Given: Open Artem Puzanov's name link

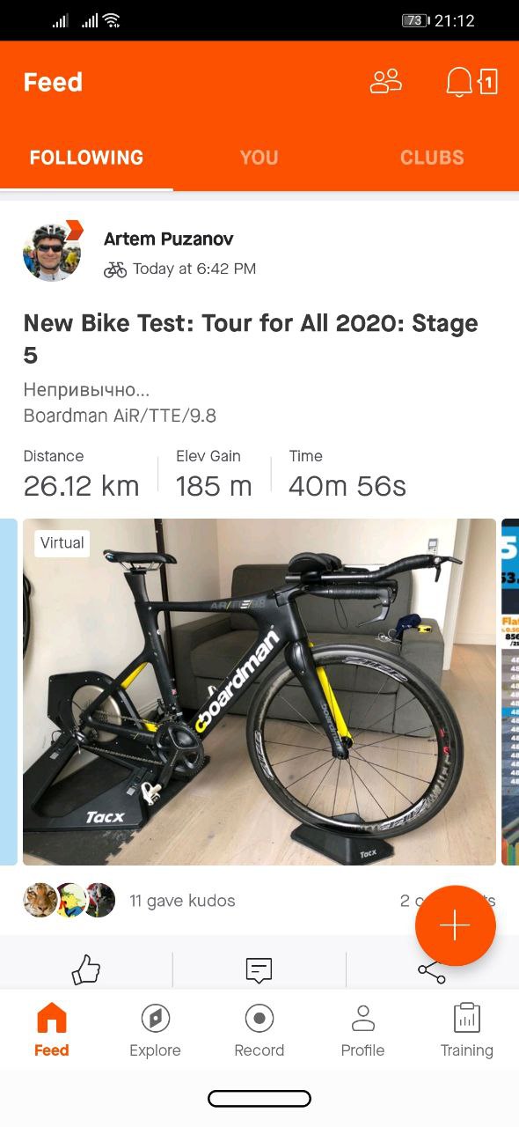Looking at the screenshot, I should (x=169, y=239).
